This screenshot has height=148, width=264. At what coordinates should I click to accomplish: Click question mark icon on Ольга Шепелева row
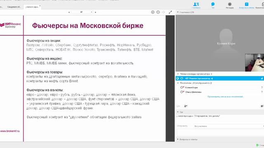point(262,92)
